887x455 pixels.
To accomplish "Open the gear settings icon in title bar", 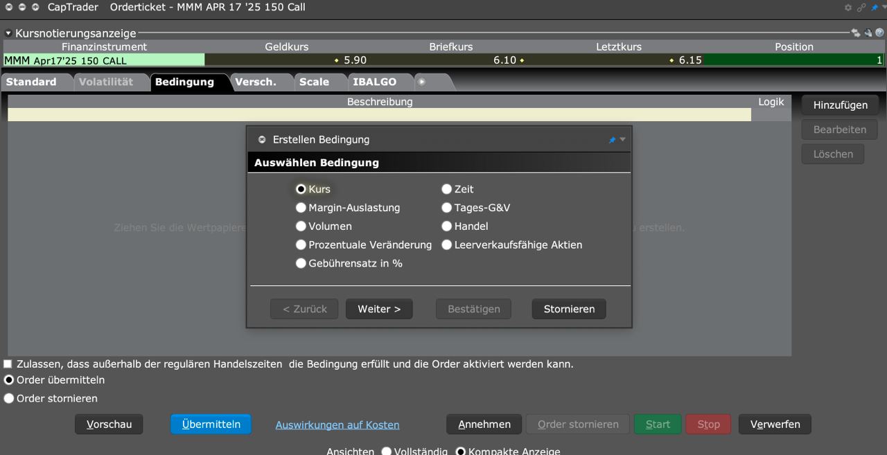I will pos(848,8).
